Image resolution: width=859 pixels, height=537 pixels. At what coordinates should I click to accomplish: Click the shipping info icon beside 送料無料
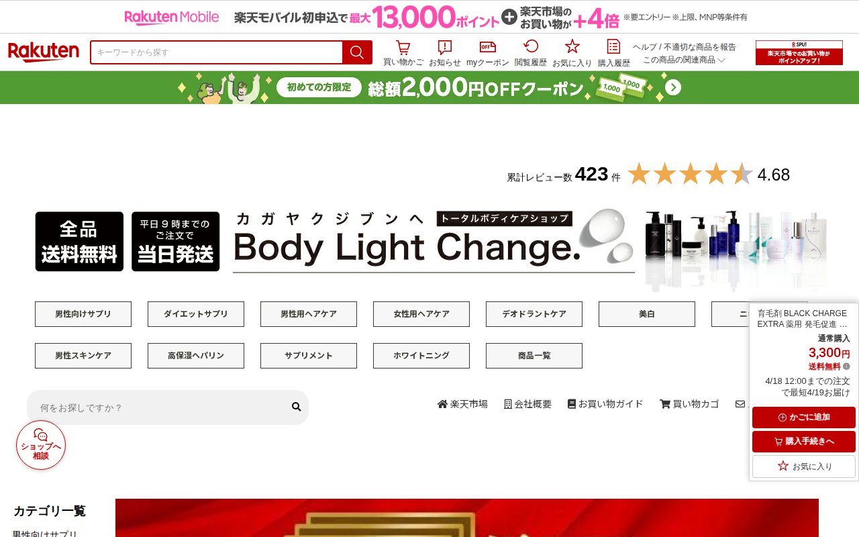click(x=846, y=367)
